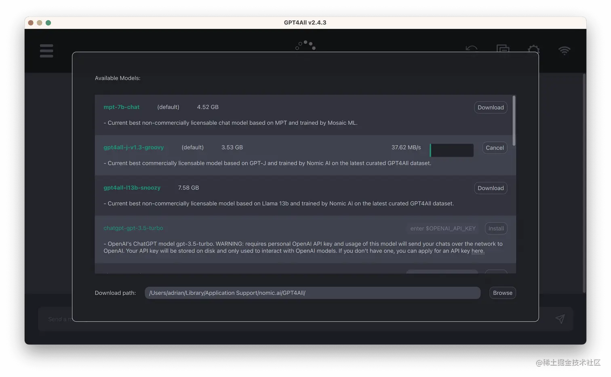The image size is (611, 377).
Task: Click the GPT4All v2.4.3 window title
Action: pyautogui.click(x=305, y=23)
